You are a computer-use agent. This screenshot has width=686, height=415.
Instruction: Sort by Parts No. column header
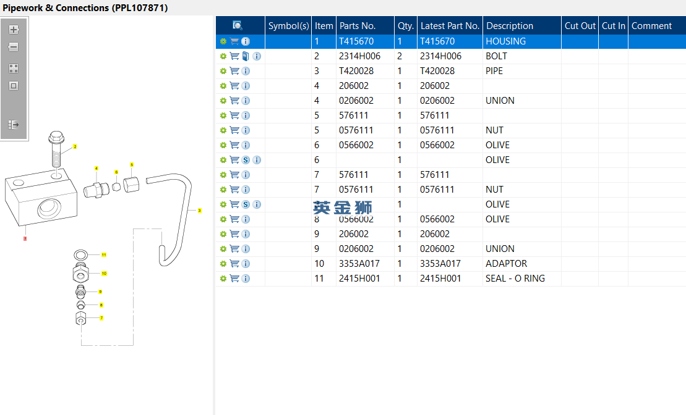click(x=366, y=26)
